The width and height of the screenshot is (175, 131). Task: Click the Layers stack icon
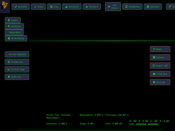[x=9, y=20]
